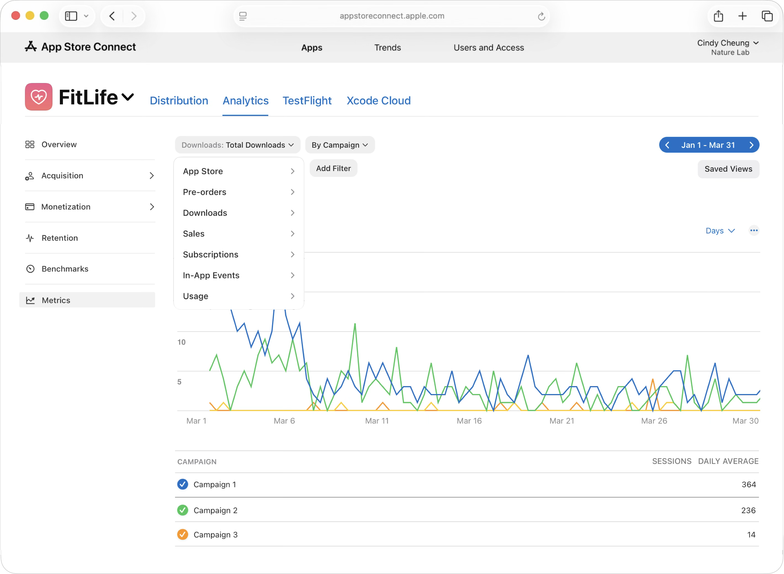Click the Overview grid icon in sidebar
This screenshot has width=784, height=574.
click(30, 145)
